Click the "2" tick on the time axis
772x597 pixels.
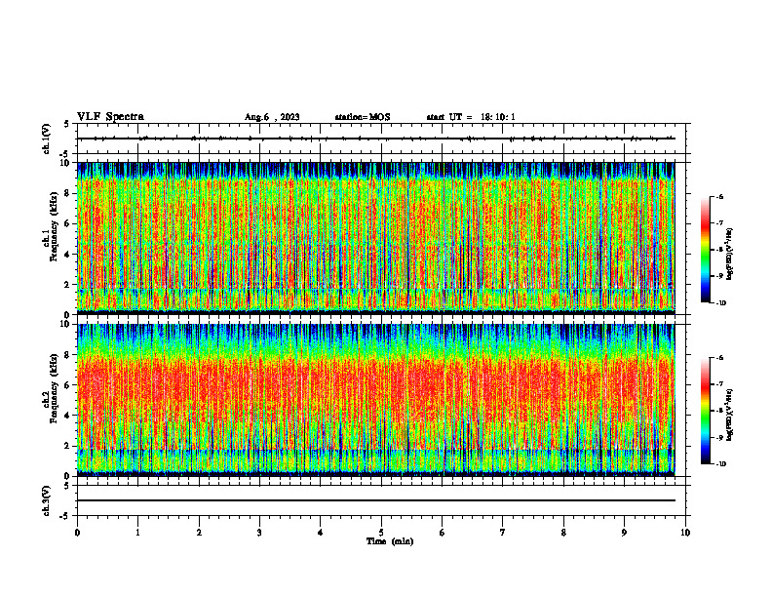[199, 533]
